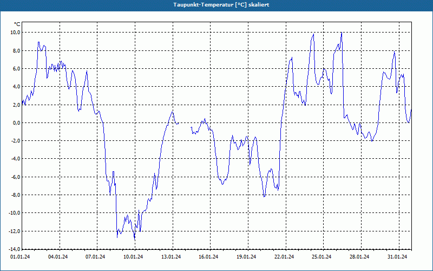Click the 2,0 y-axis label
Screen dimensions: 433x271
(x=17, y=105)
